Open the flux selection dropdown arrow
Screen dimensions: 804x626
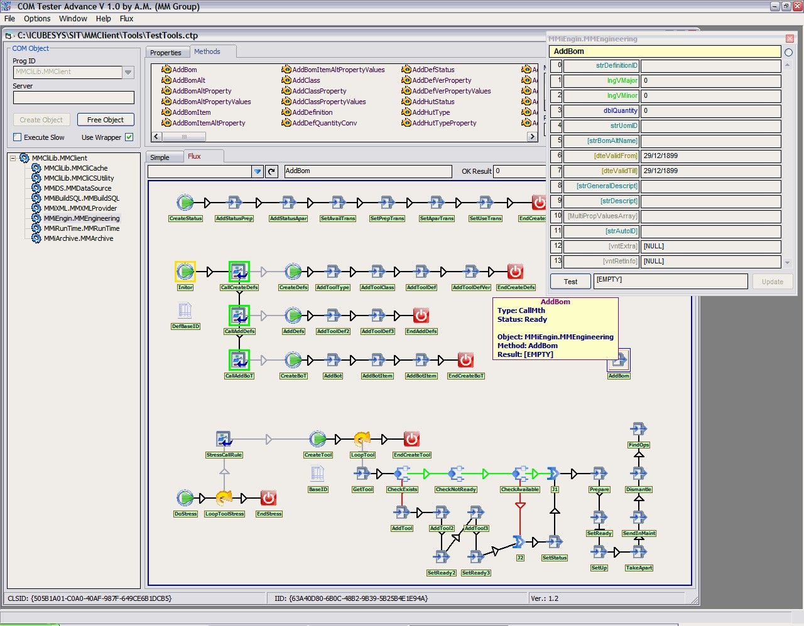pos(258,171)
